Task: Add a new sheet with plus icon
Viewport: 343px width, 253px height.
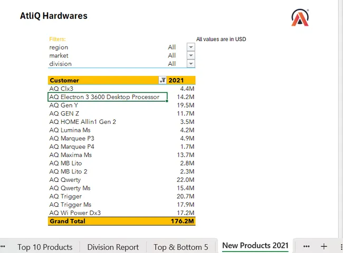Action: (324, 247)
